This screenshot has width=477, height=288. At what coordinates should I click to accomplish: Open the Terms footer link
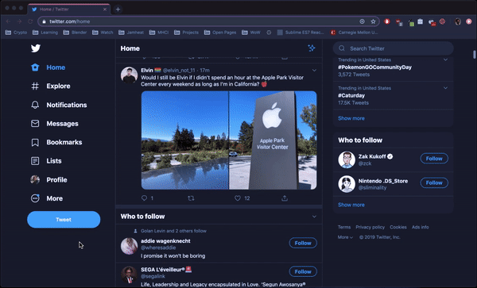tap(344, 227)
